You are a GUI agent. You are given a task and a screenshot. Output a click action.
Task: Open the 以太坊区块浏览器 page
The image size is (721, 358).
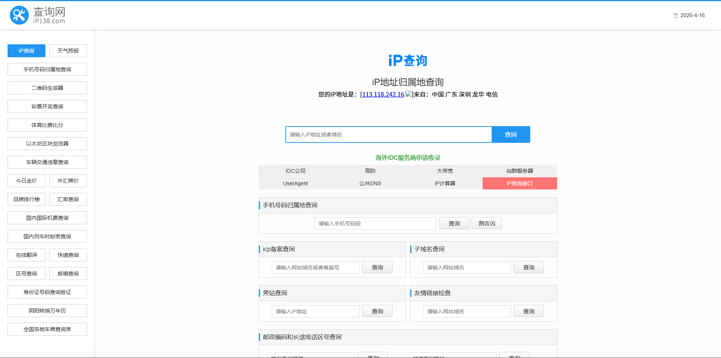click(47, 143)
